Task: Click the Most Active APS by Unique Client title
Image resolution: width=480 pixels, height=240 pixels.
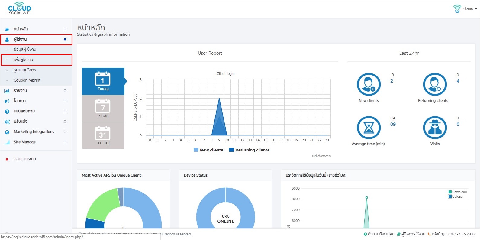Action: (111, 175)
